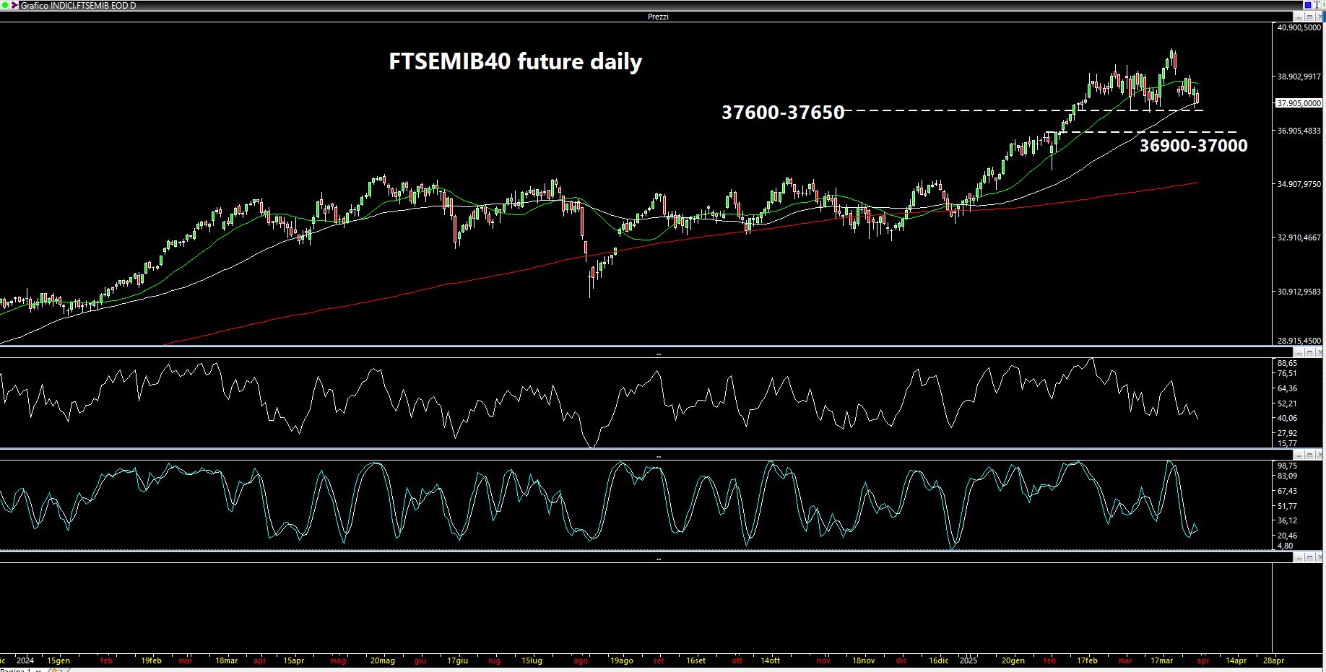Screen dimensions: 1326x672
Task: Click the blue square icon in title bar
Action: point(1308,5)
